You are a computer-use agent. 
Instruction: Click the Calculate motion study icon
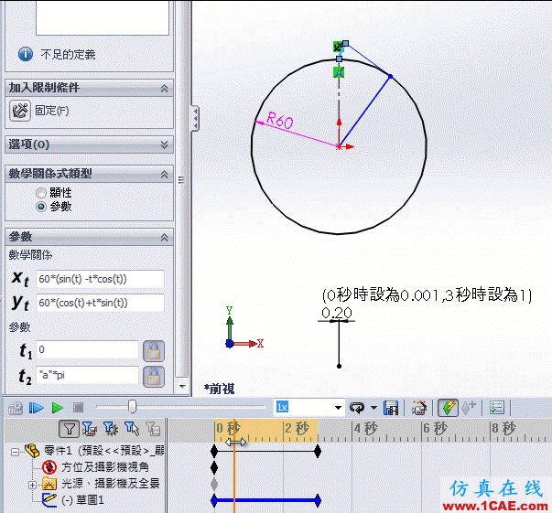[x=16, y=408]
